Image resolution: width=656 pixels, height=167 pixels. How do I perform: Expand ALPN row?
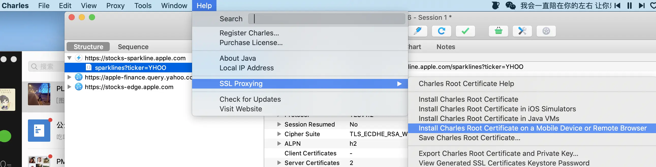tap(279, 143)
